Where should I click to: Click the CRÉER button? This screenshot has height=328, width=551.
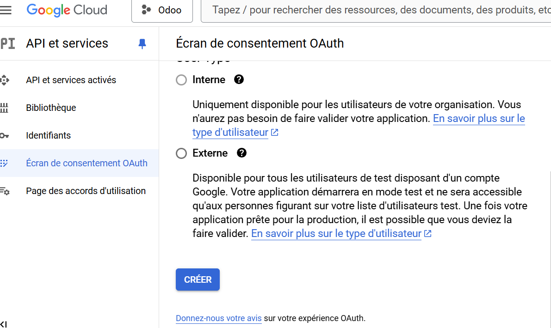198,279
